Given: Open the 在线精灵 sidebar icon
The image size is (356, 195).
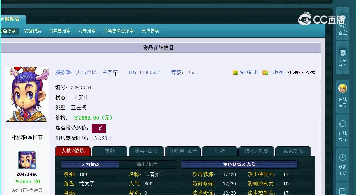Looking at the screenshot, I should [x=343, y=97].
